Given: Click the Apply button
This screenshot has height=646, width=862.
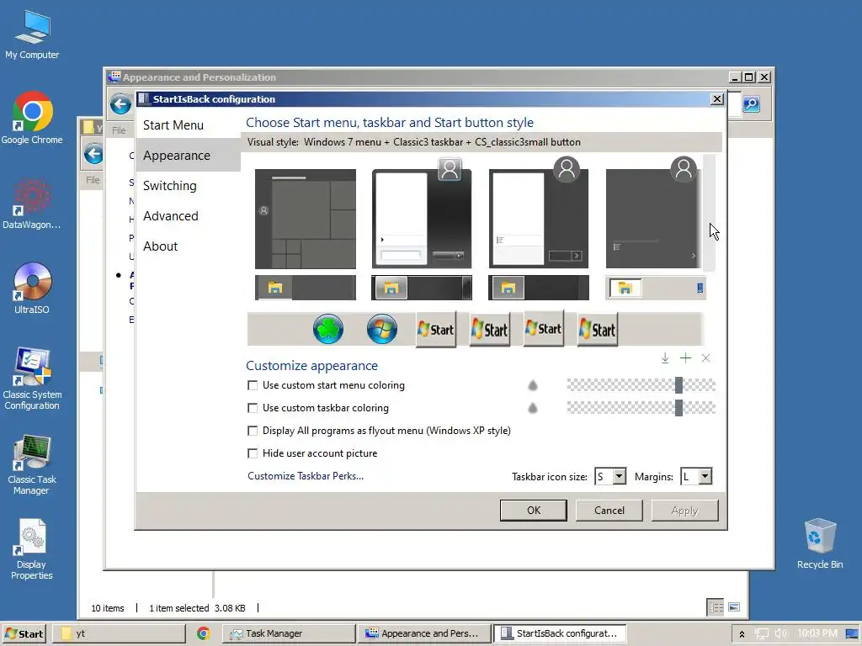Looking at the screenshot, I should pos(684,511).
